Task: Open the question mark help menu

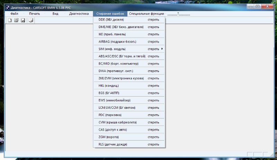Action: click(179, 14)
